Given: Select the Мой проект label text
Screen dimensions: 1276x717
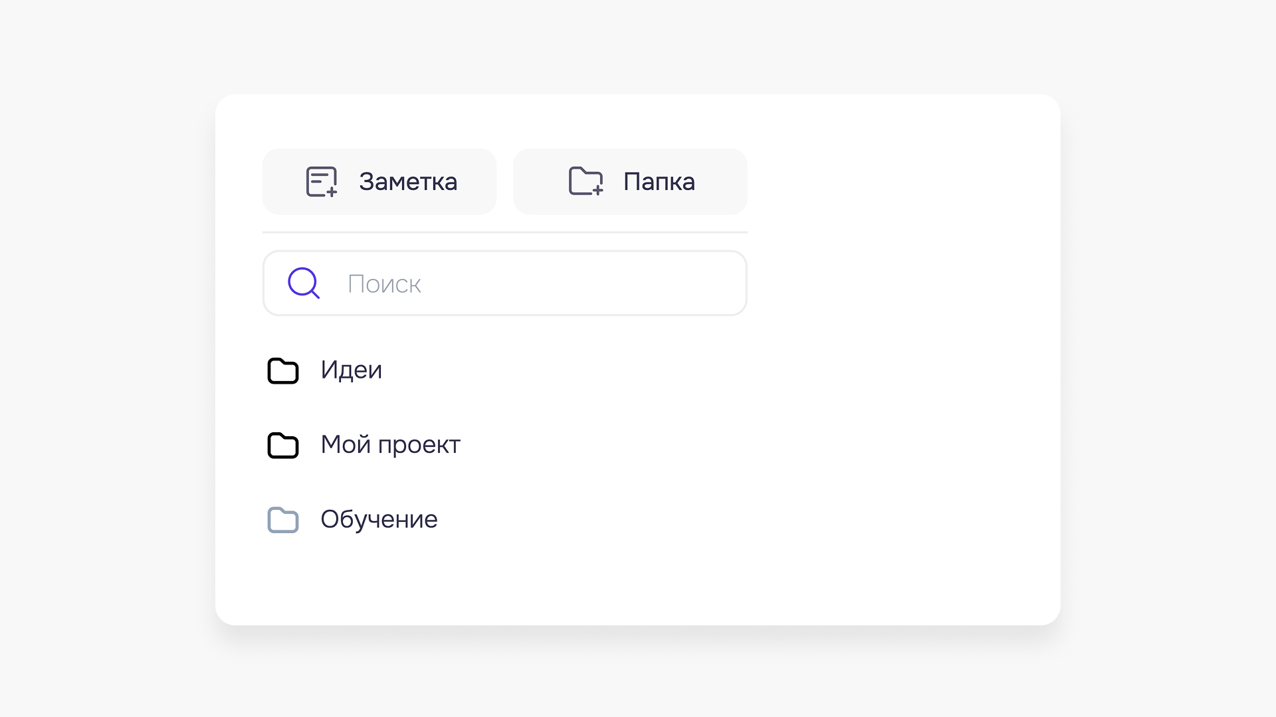Looking at the screenshot, I should 390,445.
